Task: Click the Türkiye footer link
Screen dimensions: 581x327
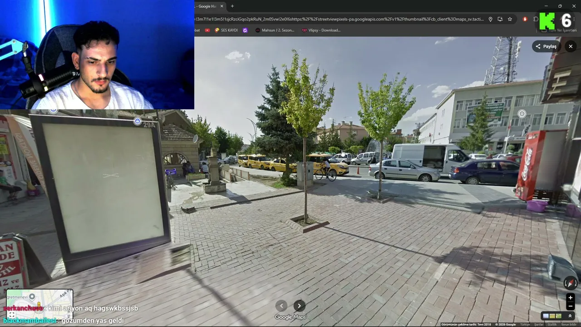Action: pos(525,324)
